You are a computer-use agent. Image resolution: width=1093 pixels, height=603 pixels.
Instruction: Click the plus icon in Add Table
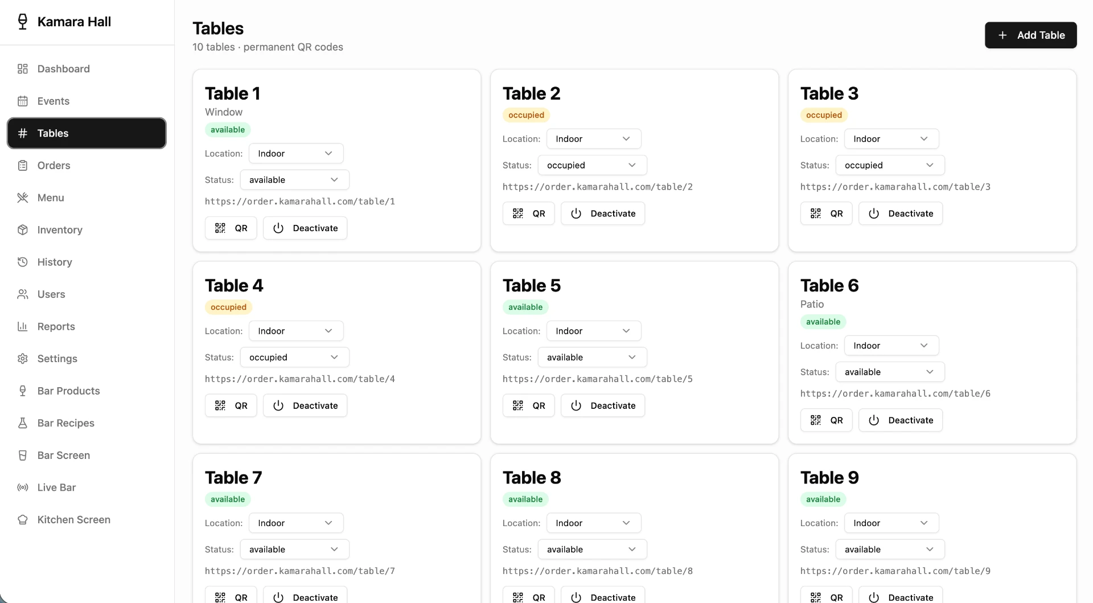point(1002,35)
